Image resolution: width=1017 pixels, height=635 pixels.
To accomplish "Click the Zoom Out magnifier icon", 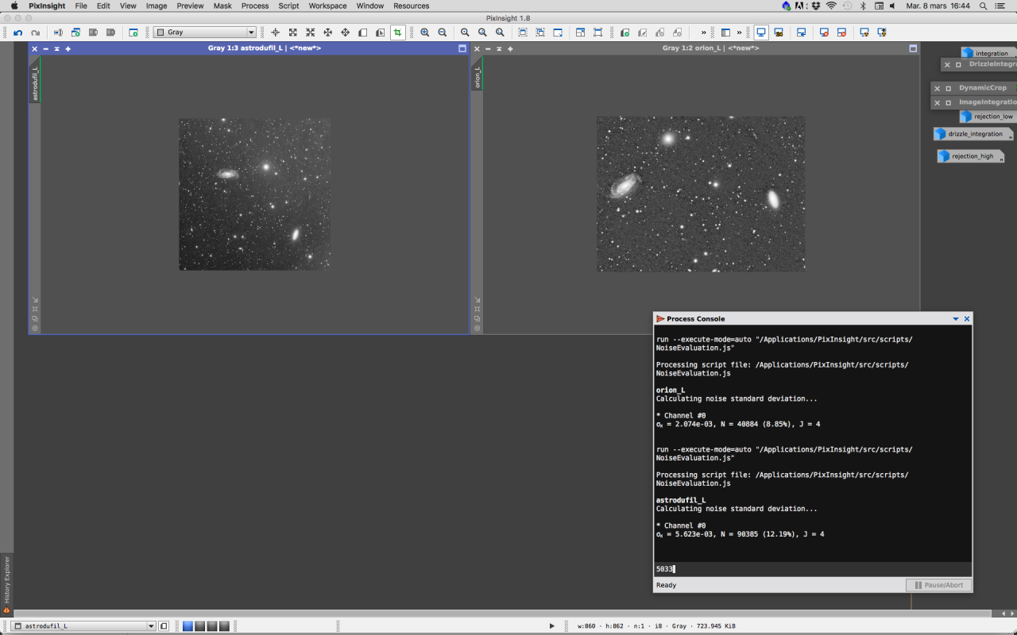I will click(x=443, y=33).
